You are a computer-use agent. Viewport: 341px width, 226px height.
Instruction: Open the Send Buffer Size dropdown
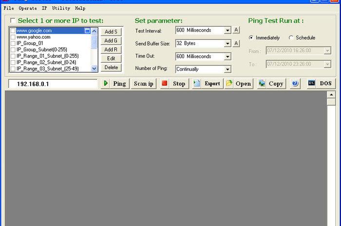pos(227,43)
